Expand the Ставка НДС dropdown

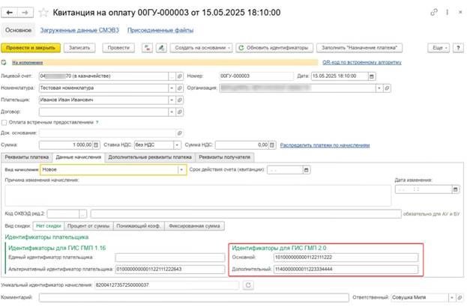[x=177, y=145]
